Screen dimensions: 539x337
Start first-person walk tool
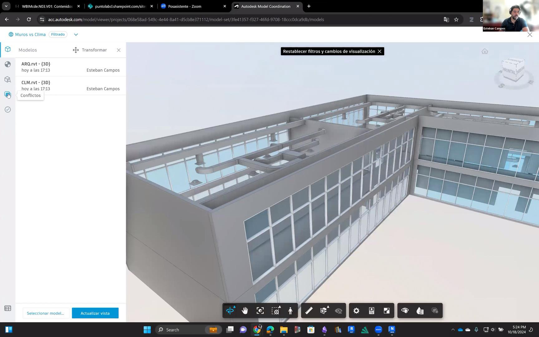(290, 311)
